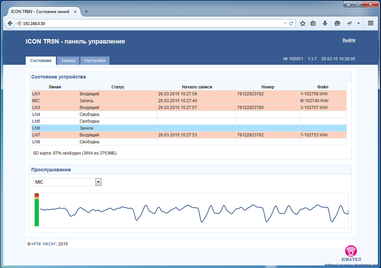Screen dimensions: 381x268
Task: Click number 78122923782 in LN1 row
Action: coord(250,94)
